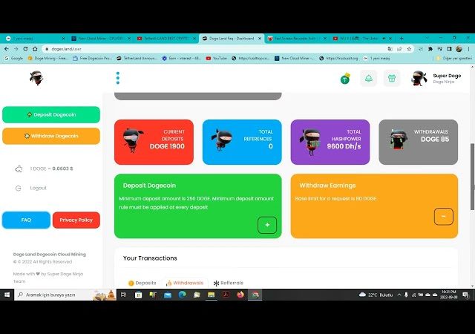Switch to the Referrals transactions tab

228,283
